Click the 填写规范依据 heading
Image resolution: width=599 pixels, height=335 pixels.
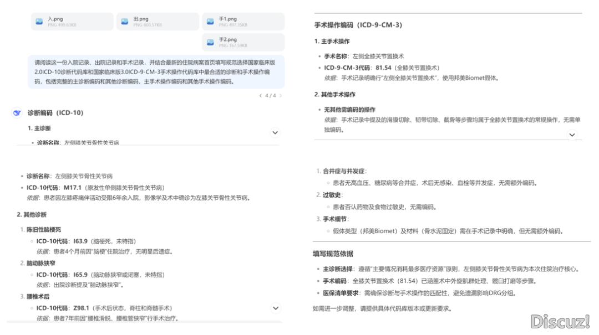333,254
